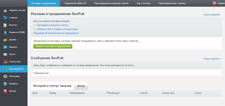This screenshot has height=106, width=225.
Task: Click the Плательщик column header
Action: [113, 93]
